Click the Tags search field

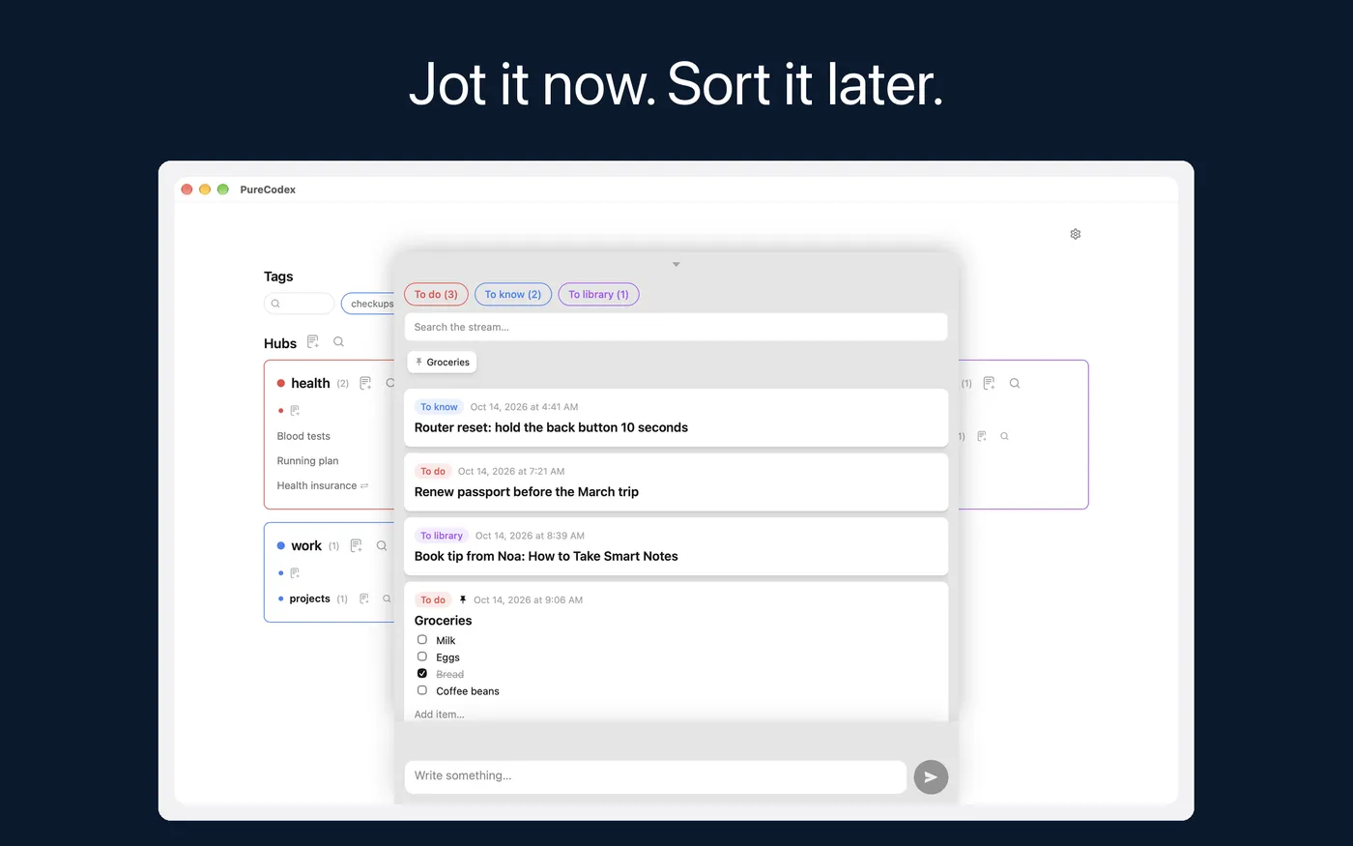pyautogui.click(x=300, y=304)
